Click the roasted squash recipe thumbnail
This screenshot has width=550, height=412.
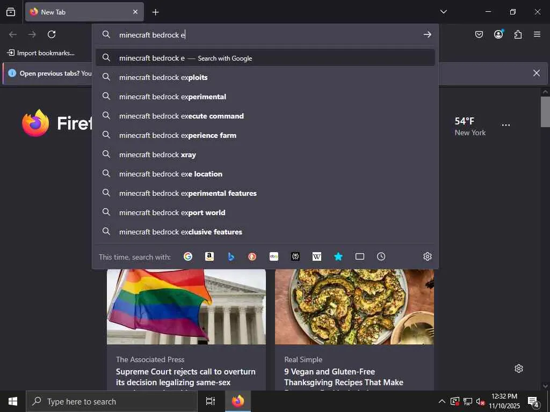pos(354,307)
